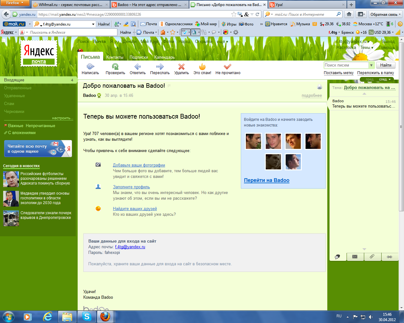Image resolution: width=404 pixels, height=323 pixels.
Task: Reply with the Ответить arrow icon
Action: point(138,67)
